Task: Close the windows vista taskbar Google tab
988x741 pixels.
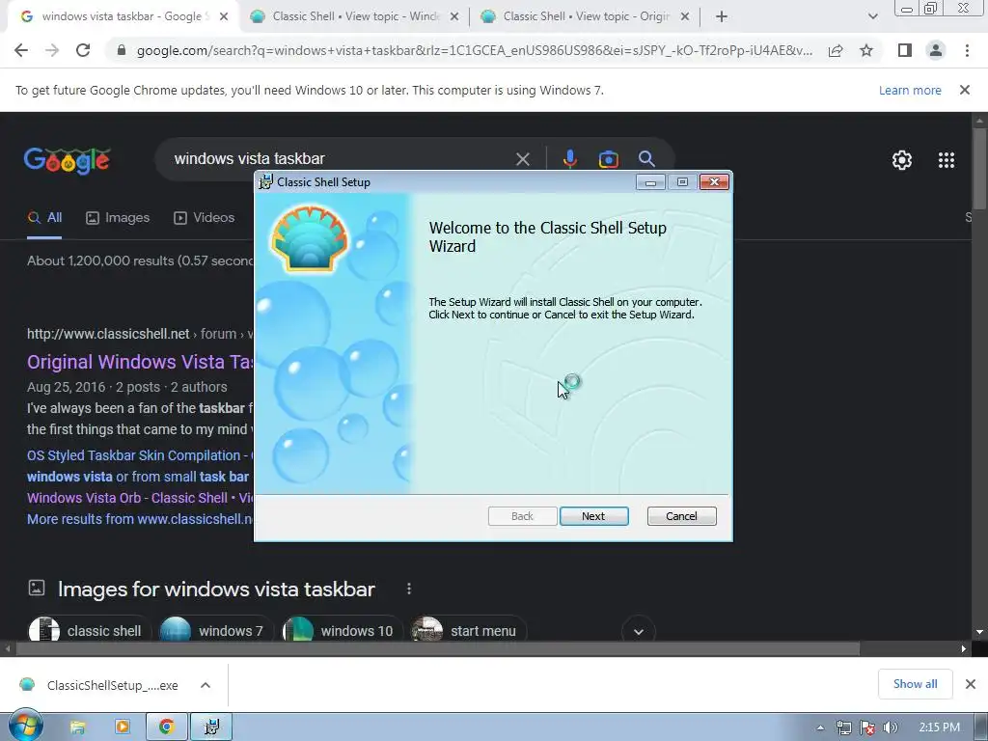Action: [224, 17]
